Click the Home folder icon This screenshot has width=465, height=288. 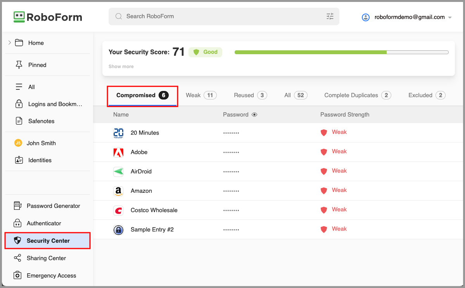coord(19,43)
